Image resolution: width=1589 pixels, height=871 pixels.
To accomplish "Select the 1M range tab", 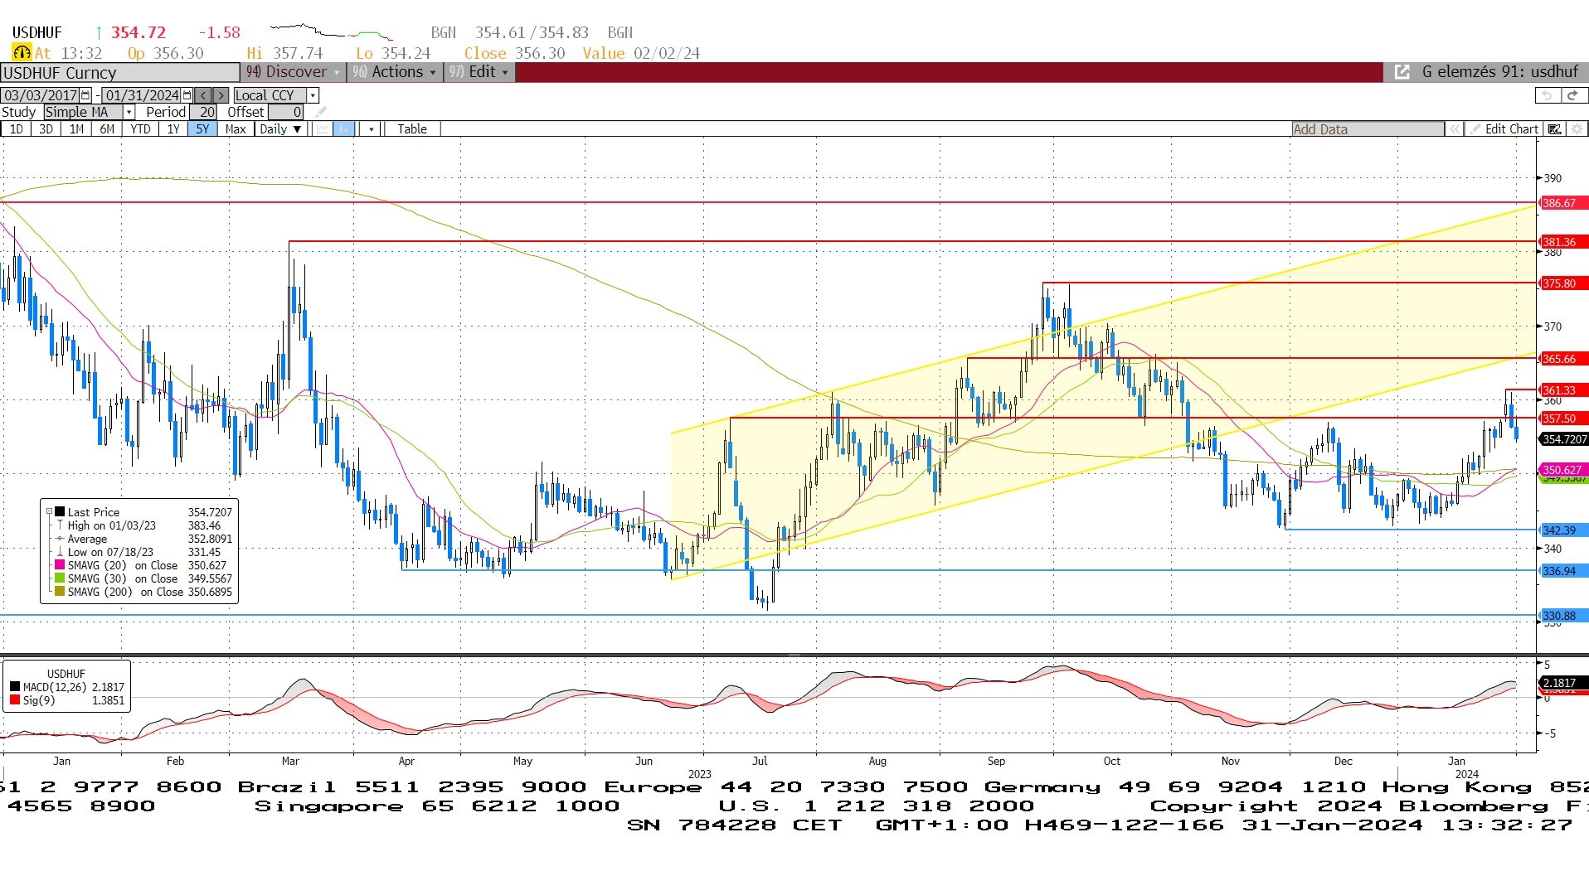I will click(x=76, y=129).
